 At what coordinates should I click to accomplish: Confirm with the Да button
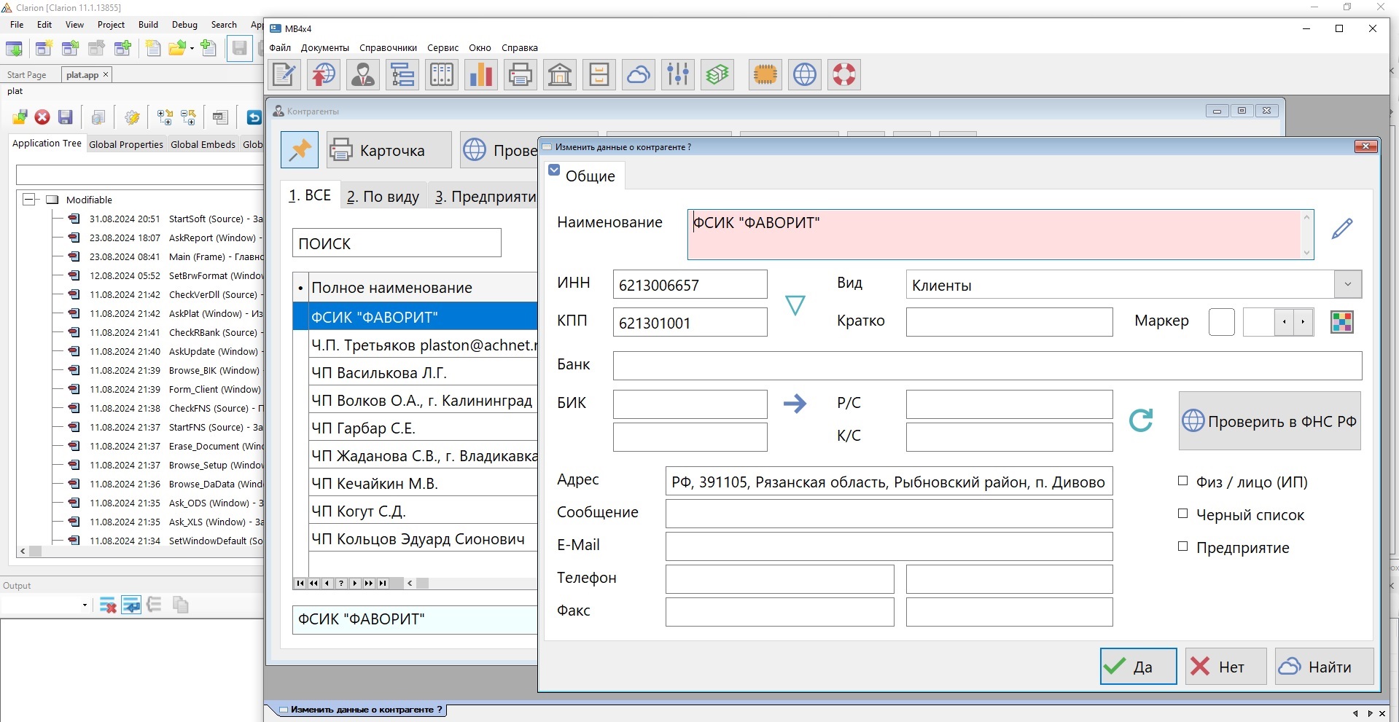[1138, 667]
